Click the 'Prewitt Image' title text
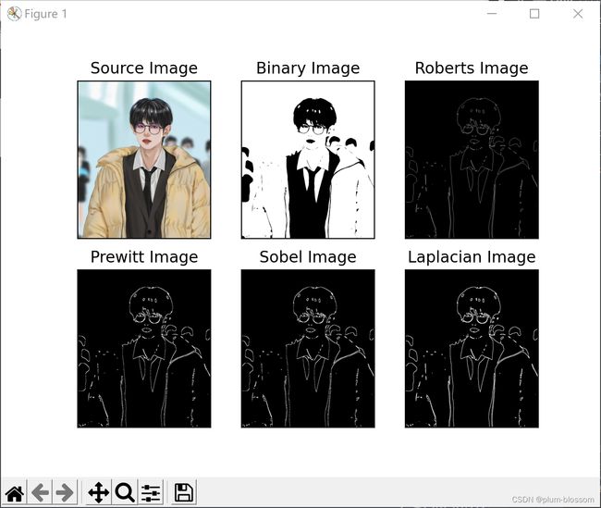This screenshot has width=601, height=508. (144, 257)
